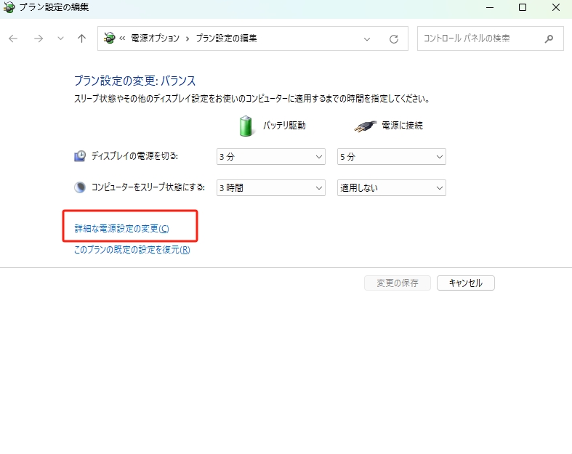Click the window title power icon
Image resolution: width=572 pixels, height=454 pixels.
9,7
